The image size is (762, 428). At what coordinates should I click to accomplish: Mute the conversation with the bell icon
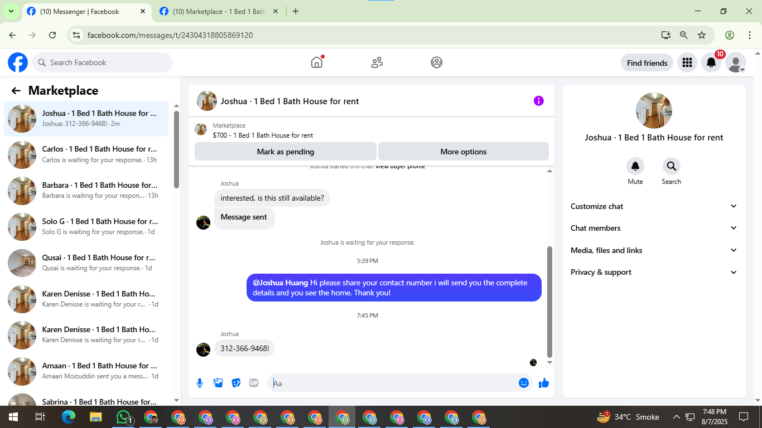click(635, 166)
